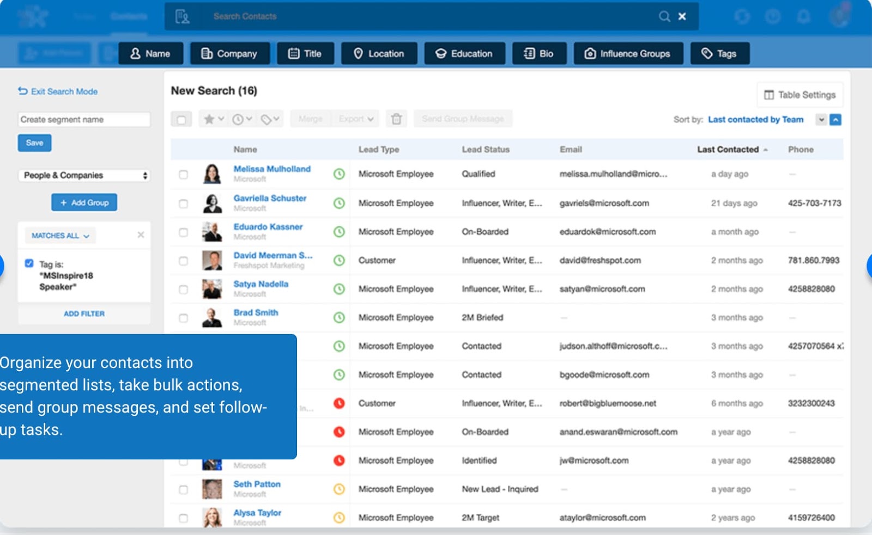Click the Create segment name input field
Image resolution: width=872 pixels, height=535 pixels.
84,119
